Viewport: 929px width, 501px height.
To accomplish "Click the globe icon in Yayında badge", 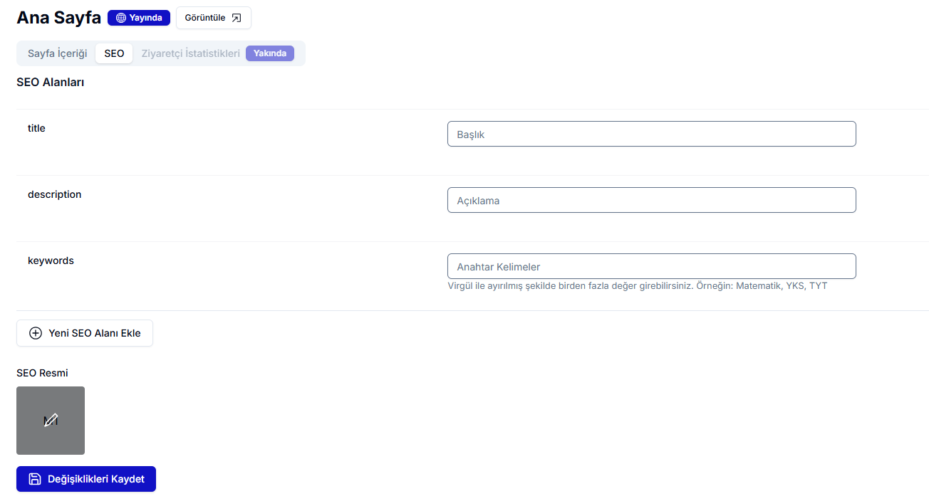I will click(120, 18).
